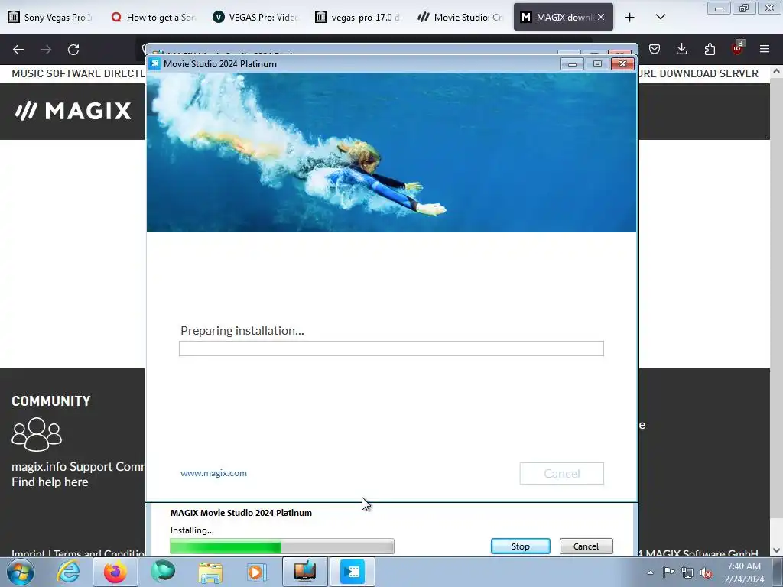
Task: Open the network tray icon
Action: [x=687, y=572]
